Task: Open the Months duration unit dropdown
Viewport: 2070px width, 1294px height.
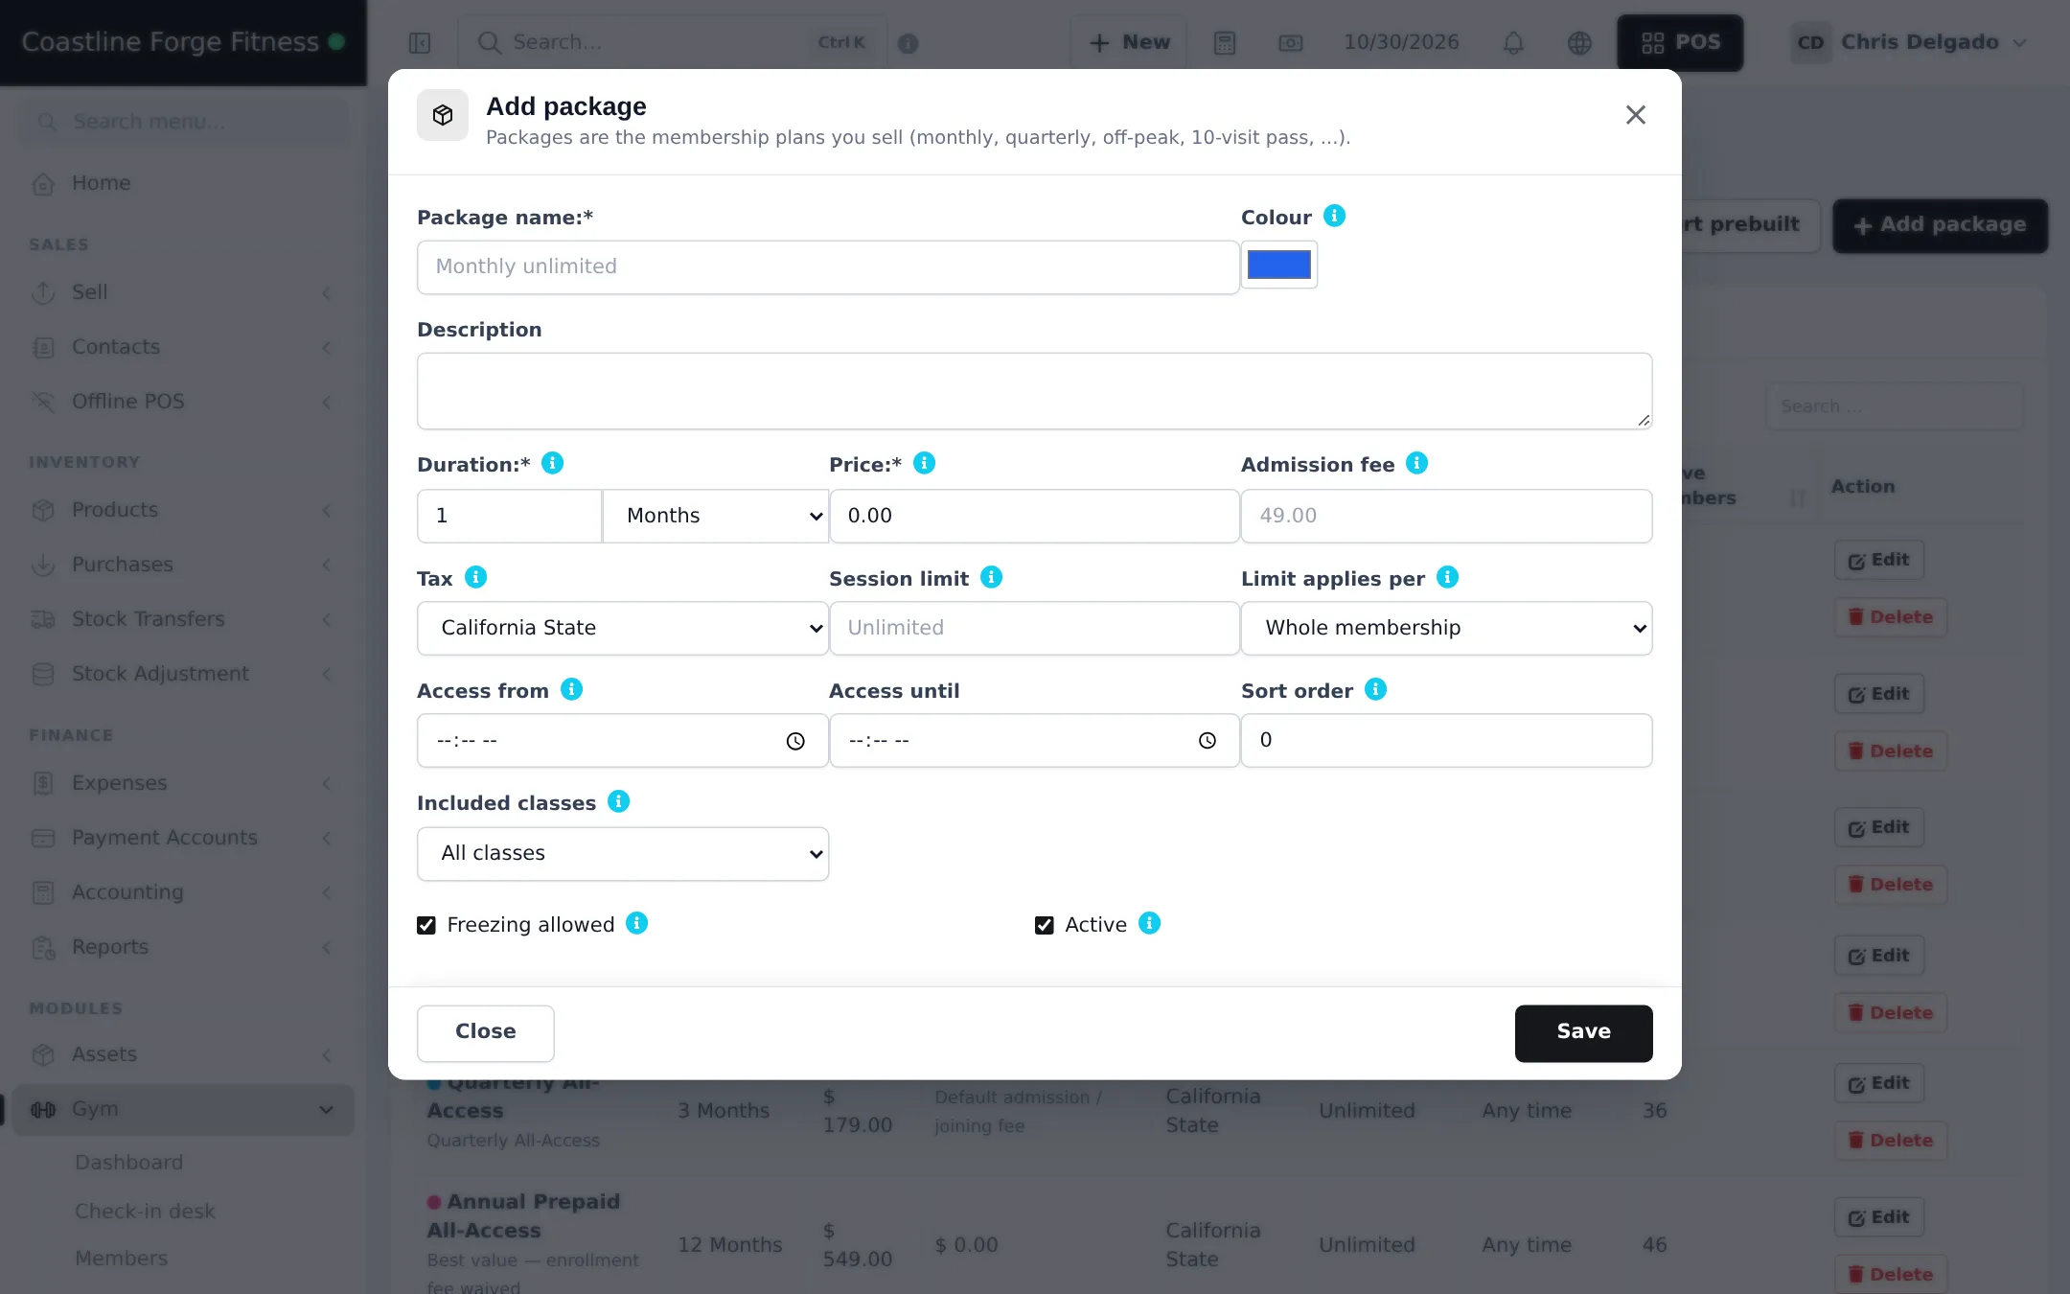Action: [x=716, y=516]
